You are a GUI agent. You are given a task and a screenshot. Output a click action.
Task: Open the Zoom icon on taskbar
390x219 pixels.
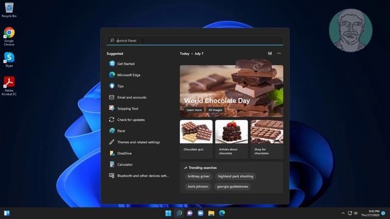pyautogui.click(x=200, y=213)
